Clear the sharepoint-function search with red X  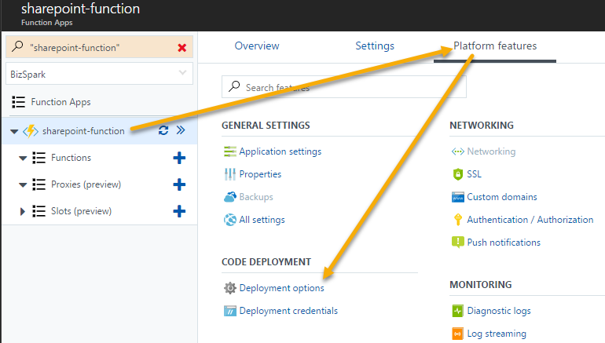(x=182, y=48)
